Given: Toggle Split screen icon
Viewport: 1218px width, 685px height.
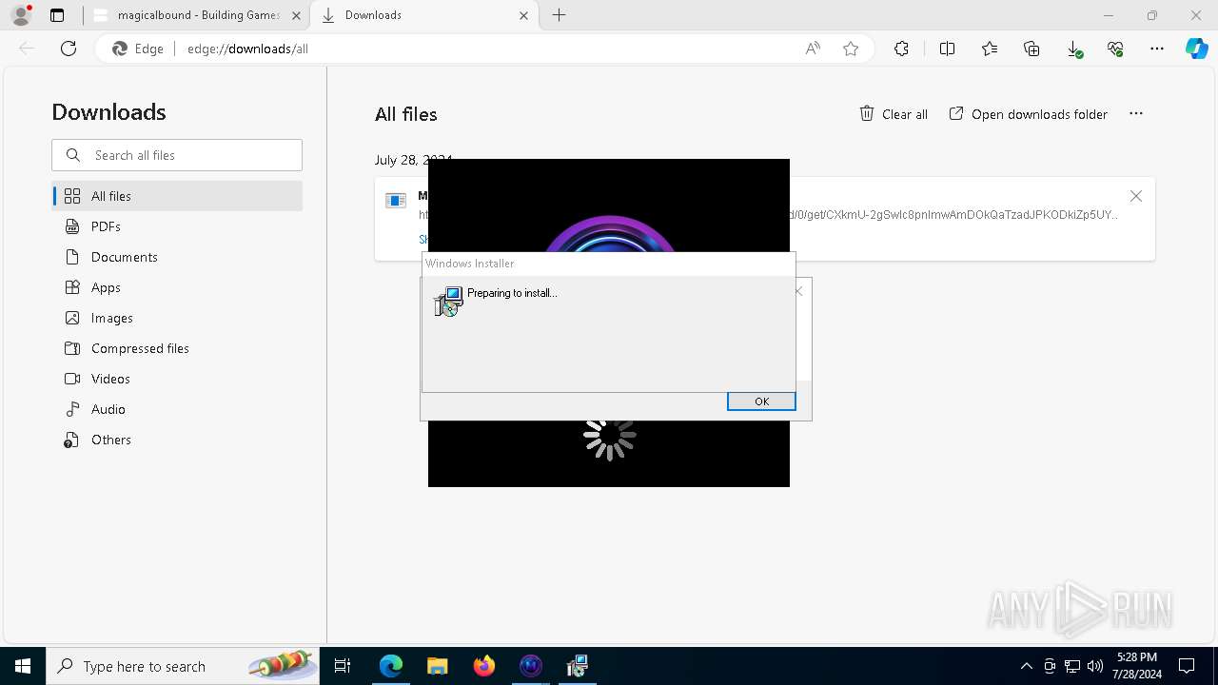Looking at the screenshot, I should point(947,49).
